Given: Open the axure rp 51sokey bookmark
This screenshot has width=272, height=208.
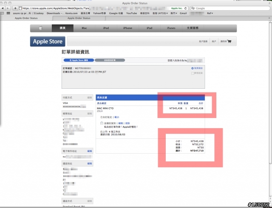Looking at the screenshot, I should tap(28, 13).
